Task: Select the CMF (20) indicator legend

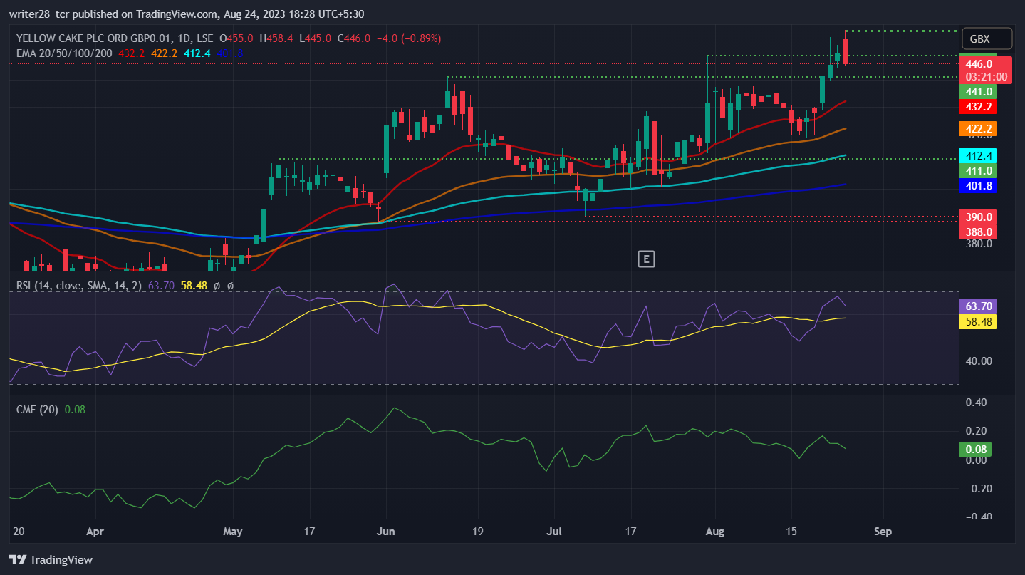Action: [38, 409]
